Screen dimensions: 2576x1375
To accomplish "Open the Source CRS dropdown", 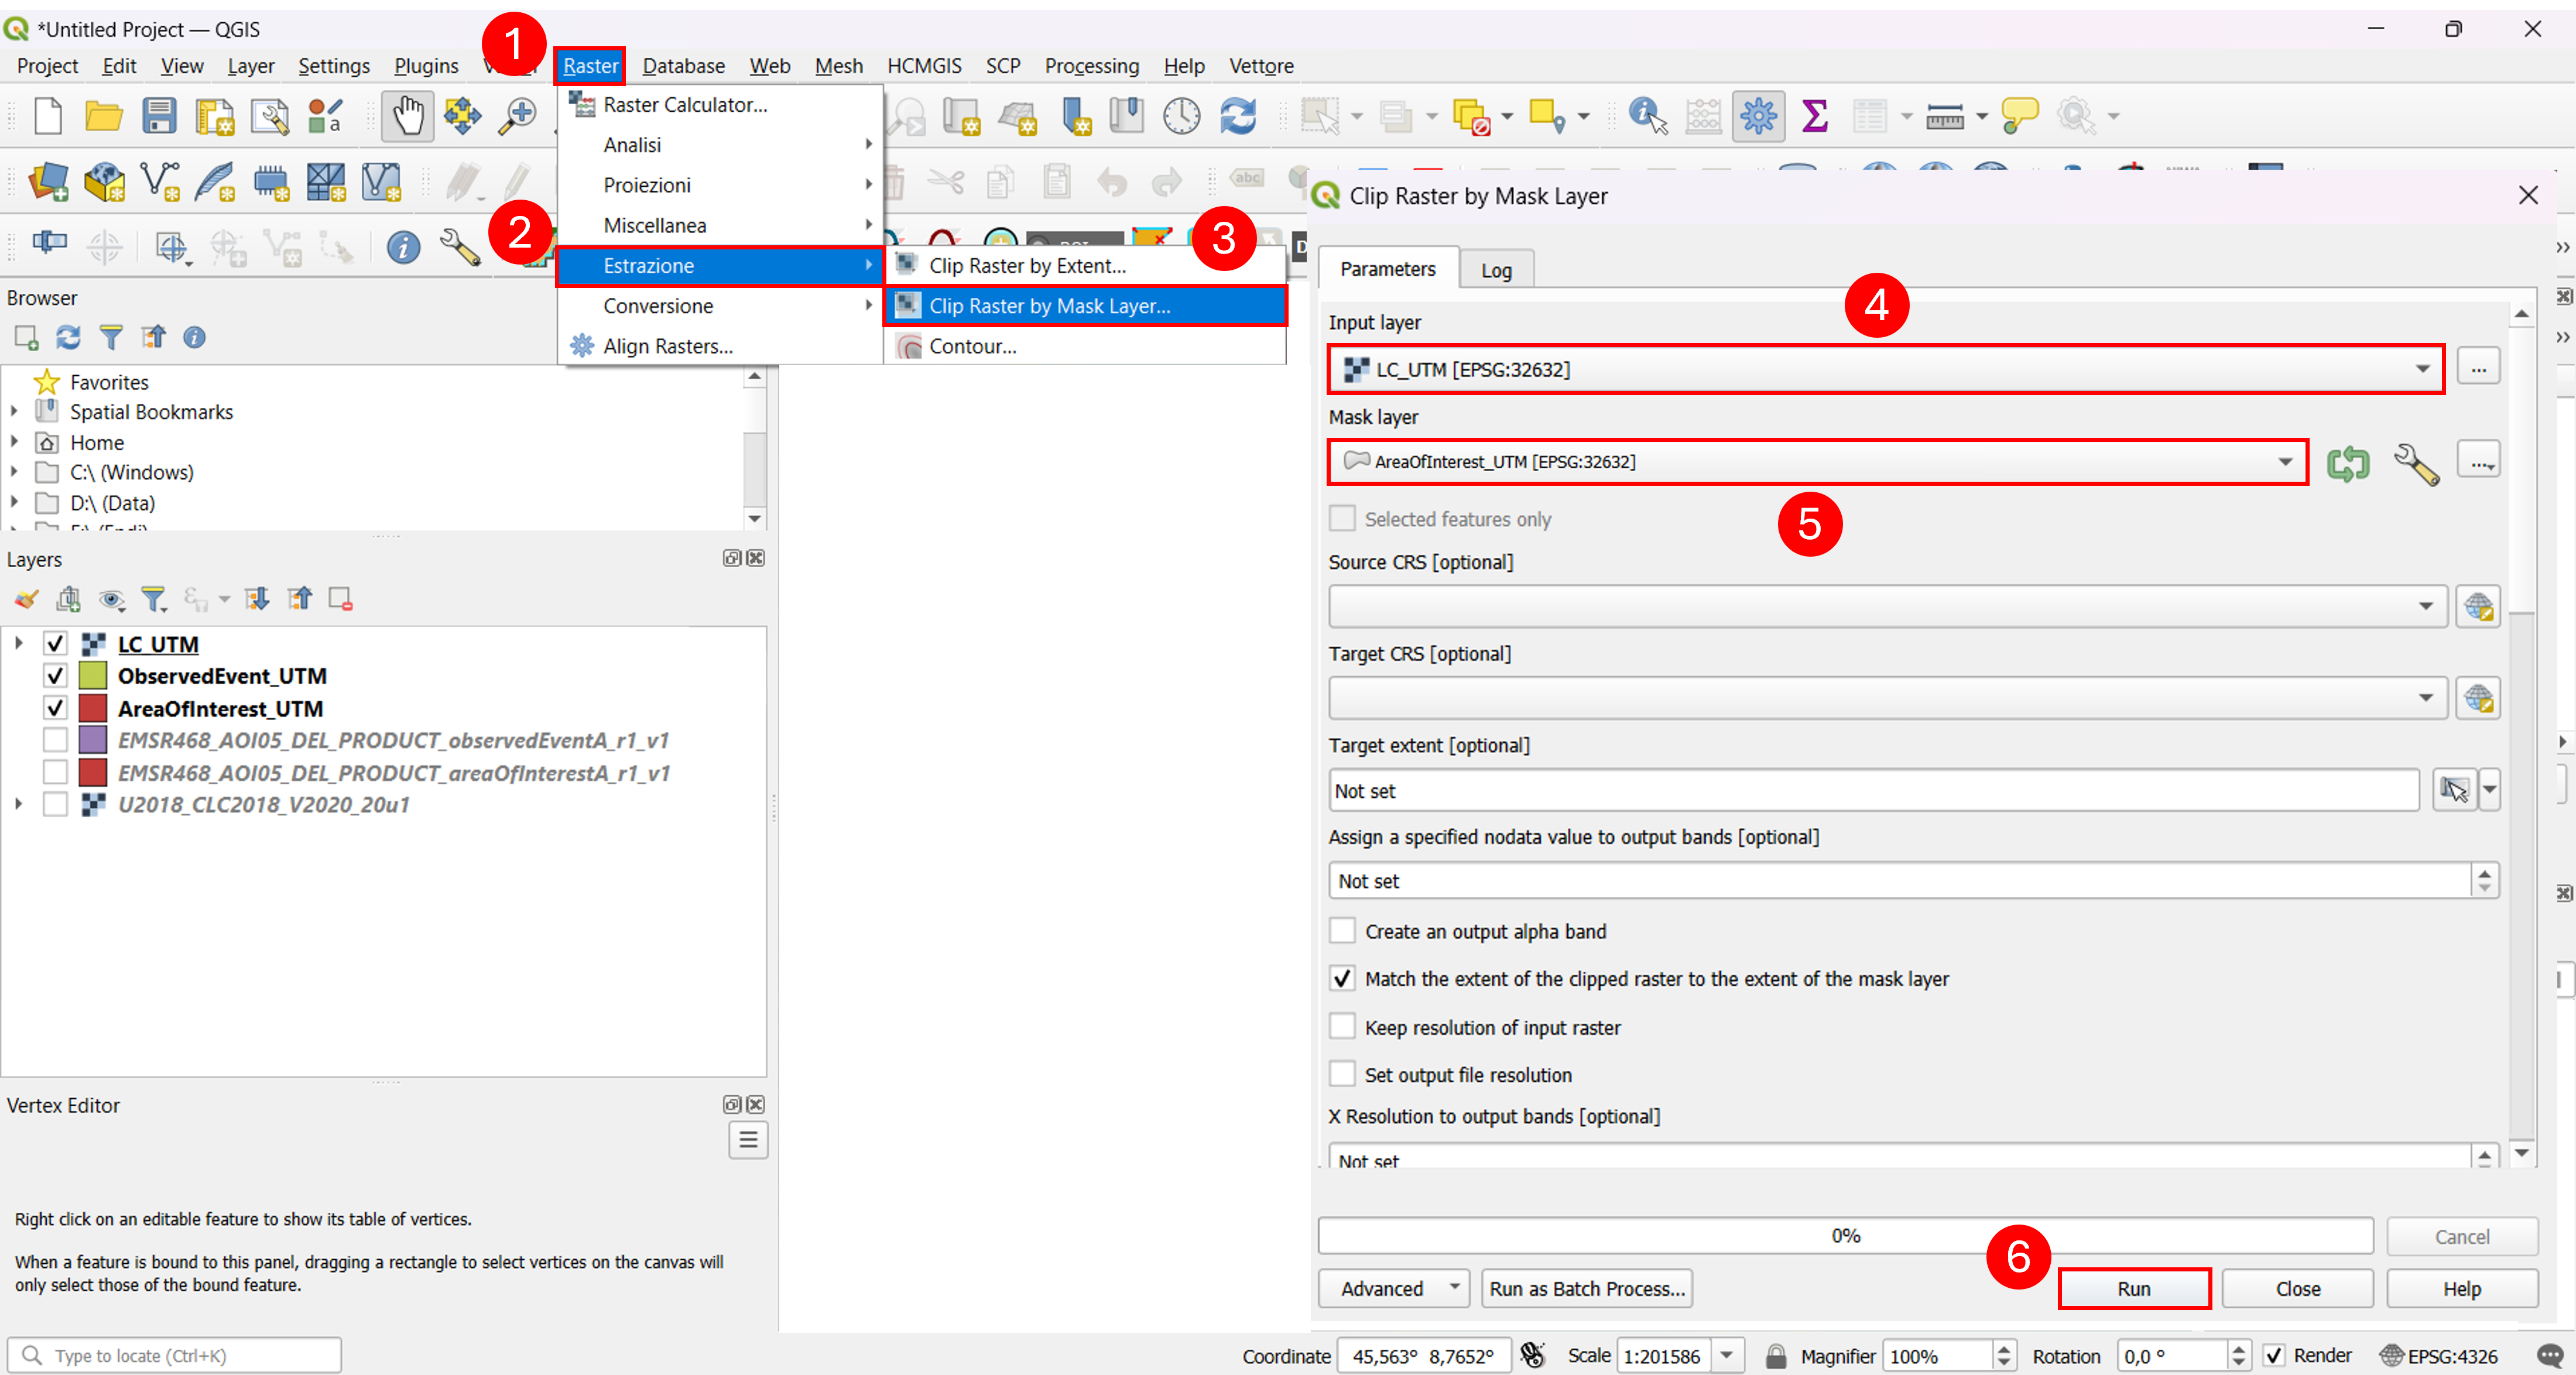I will coord(1888,606).
